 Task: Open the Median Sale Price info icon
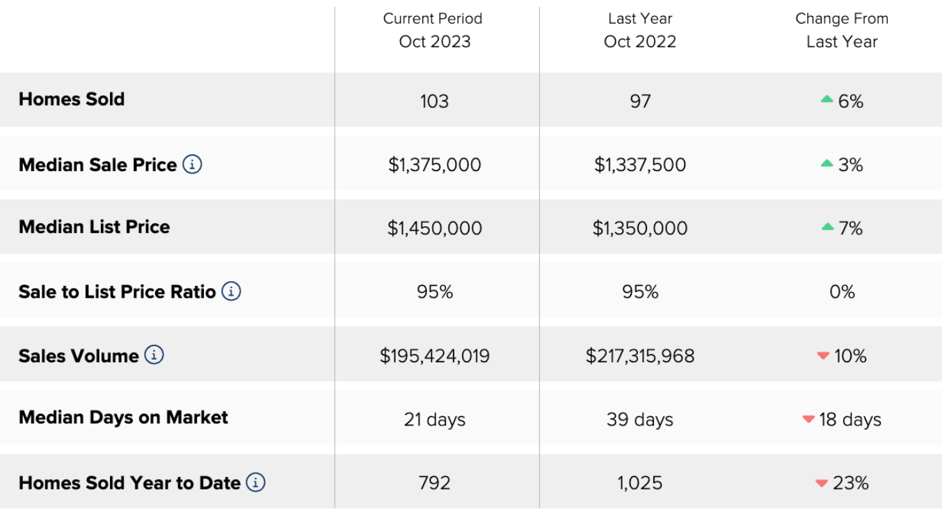pyautogui.click(x=193, y=164)
